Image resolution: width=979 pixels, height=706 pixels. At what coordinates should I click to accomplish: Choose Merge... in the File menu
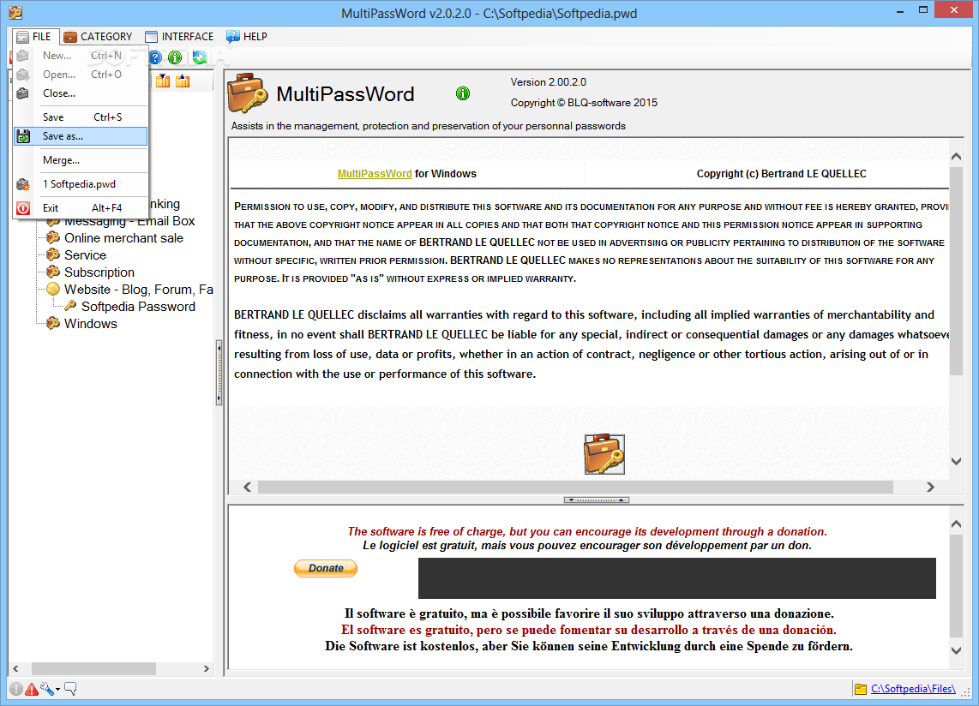(x=81, y=160)
